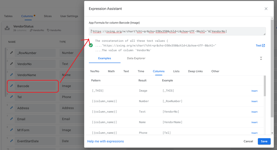
Task: Open the Type dropdown for M1Form (Image)
Action: [x=72, y=130]
